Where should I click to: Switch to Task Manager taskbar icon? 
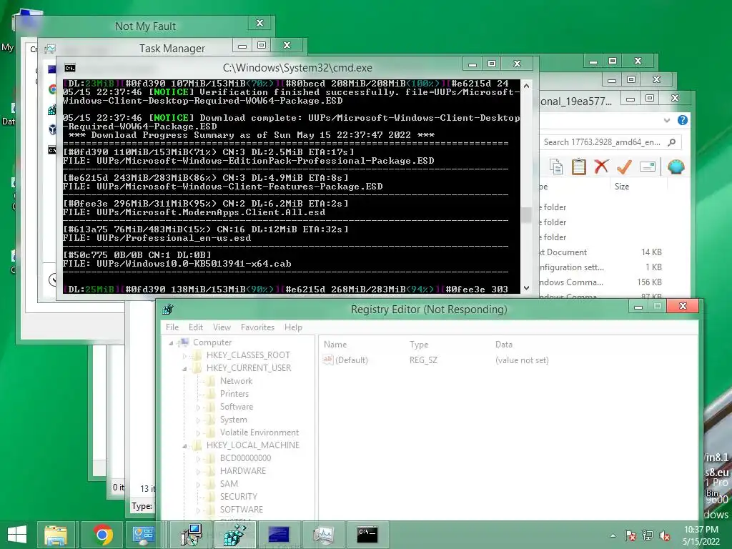(x=323, y=535)
